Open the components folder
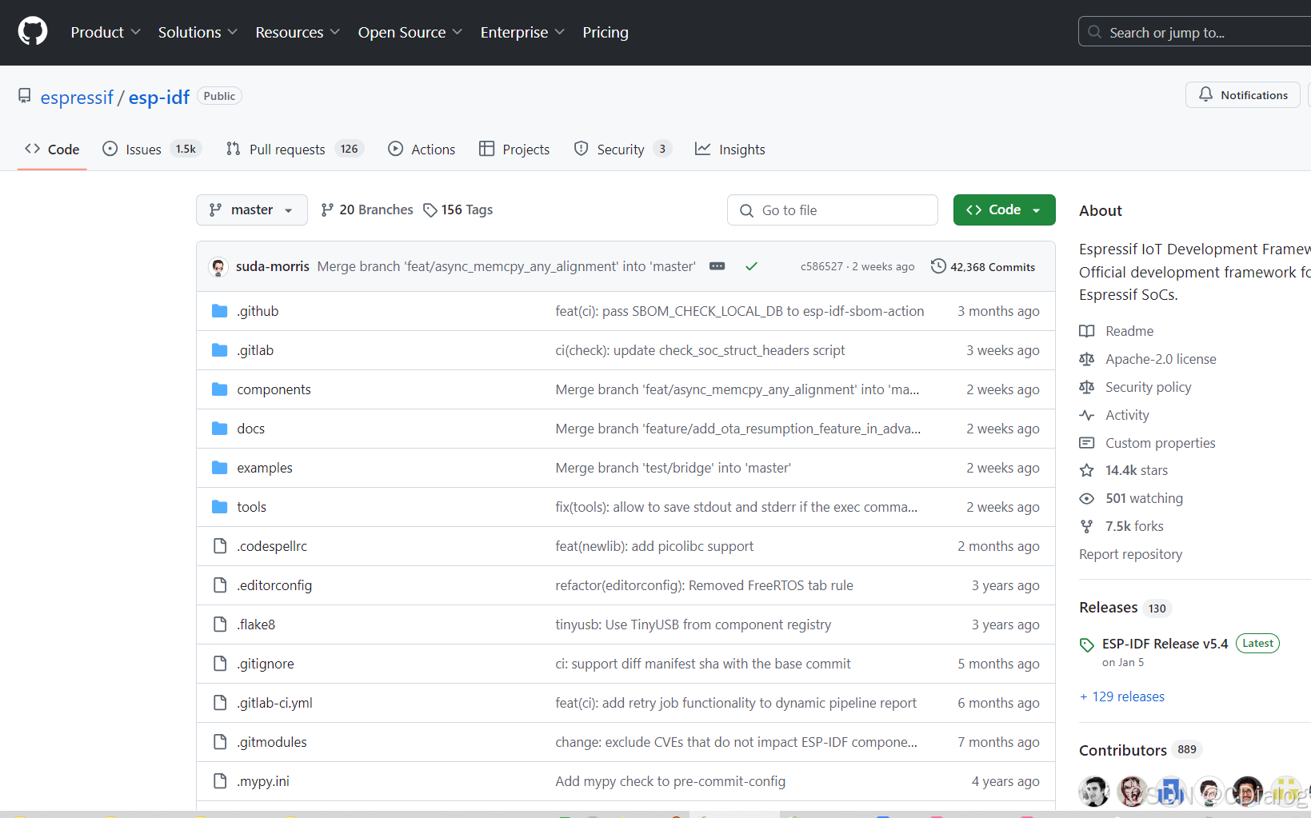 pyautogui.click(x=274, y=389)
